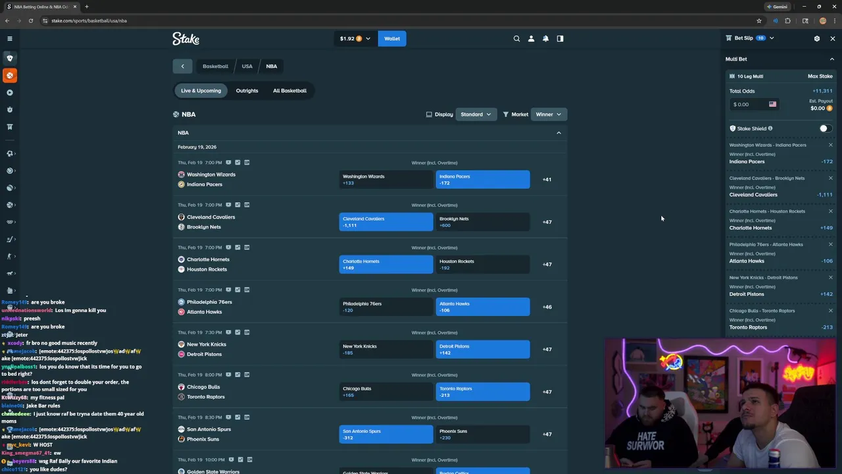Select Brooklyn Nets +600 odds
842x474 pixels.
pos(483,222)
